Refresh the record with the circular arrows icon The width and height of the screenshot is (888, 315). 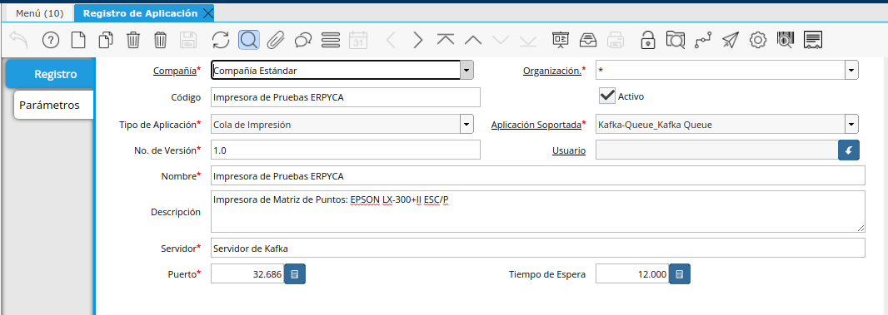[x=220, y=40]
